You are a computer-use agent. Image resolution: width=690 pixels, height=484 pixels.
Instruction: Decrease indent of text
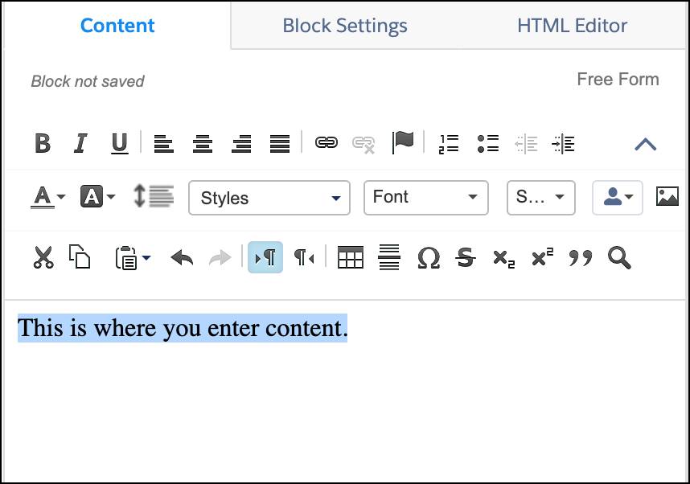pos(526,144)
